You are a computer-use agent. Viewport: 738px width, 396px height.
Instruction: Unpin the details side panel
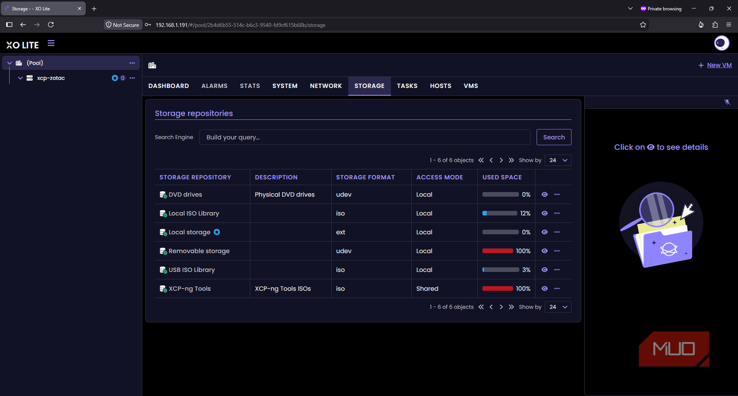[x=727, y=102]
